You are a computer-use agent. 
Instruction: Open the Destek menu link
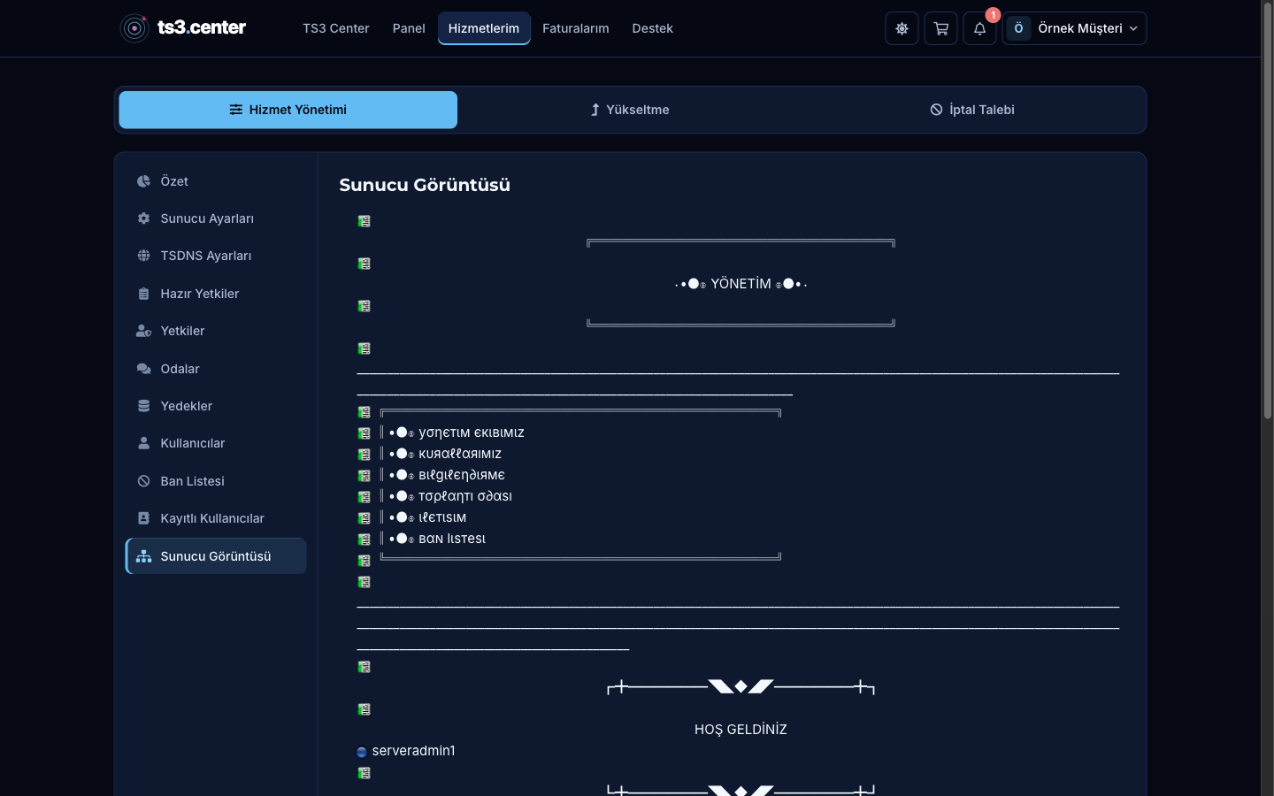point(653,28)
